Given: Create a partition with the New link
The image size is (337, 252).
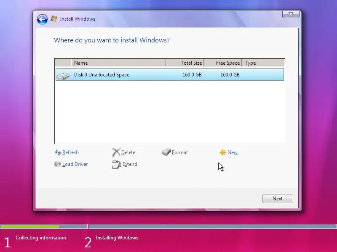Looking at the screenshot, I should click(x=233, y=152).
